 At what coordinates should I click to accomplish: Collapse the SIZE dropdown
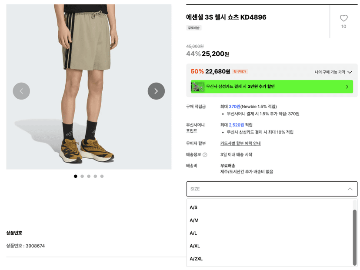(x=272, y=189)
